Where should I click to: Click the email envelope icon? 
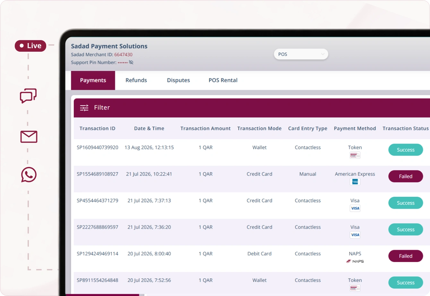point(29,137)
